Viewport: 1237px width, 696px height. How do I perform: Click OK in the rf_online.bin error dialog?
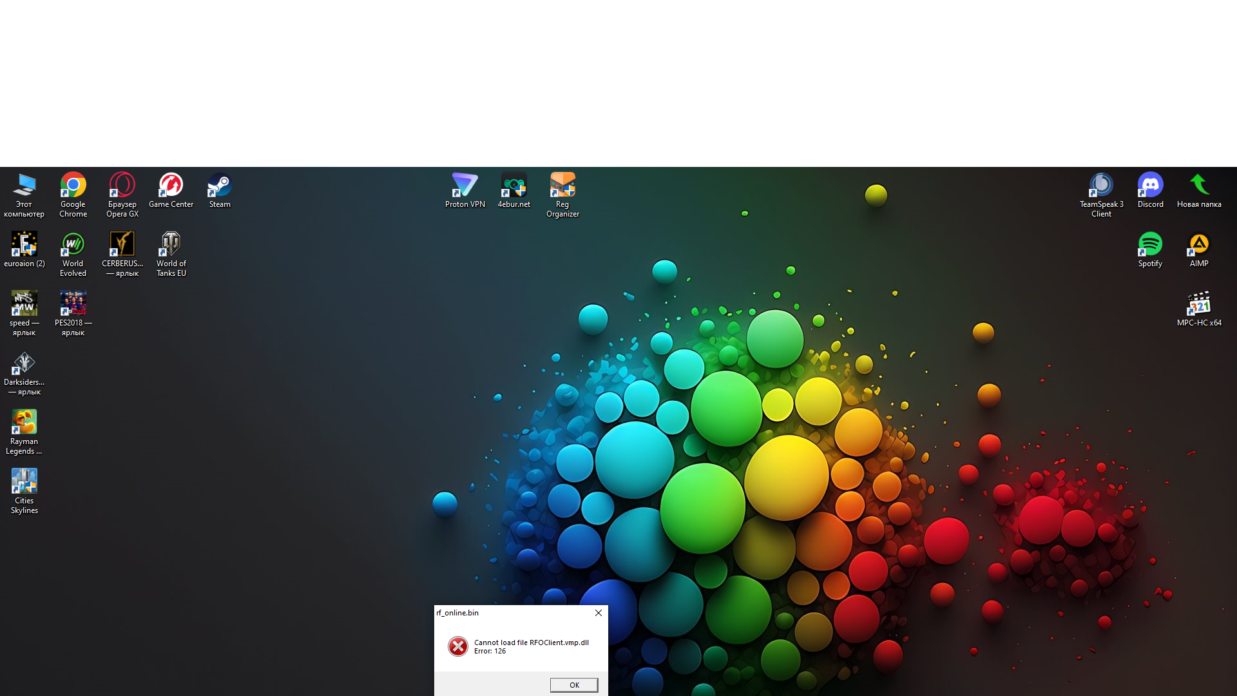click(574, 685)
